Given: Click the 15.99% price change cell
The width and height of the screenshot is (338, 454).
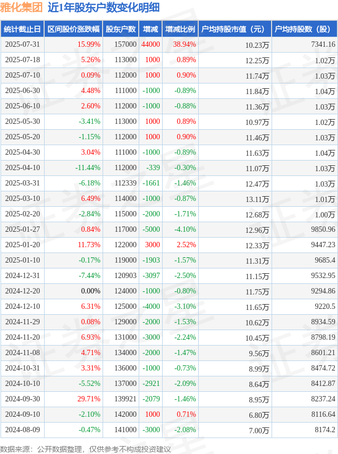Looking at the screenshot, I should pyautogui.click(x=89, y=44).
